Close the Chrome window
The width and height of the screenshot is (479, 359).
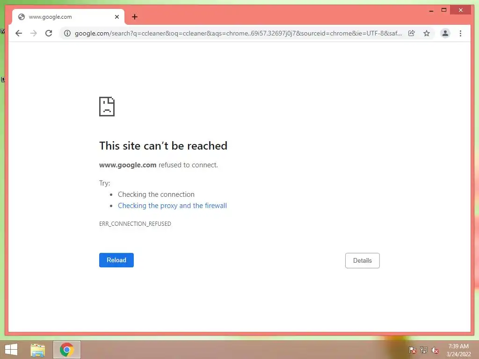coord(461,10)
